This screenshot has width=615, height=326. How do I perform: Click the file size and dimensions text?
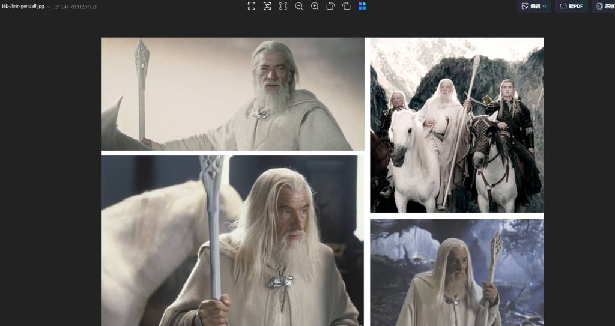76,7
